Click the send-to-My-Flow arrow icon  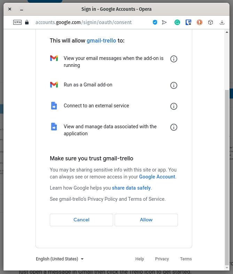[x=164, y=22]
